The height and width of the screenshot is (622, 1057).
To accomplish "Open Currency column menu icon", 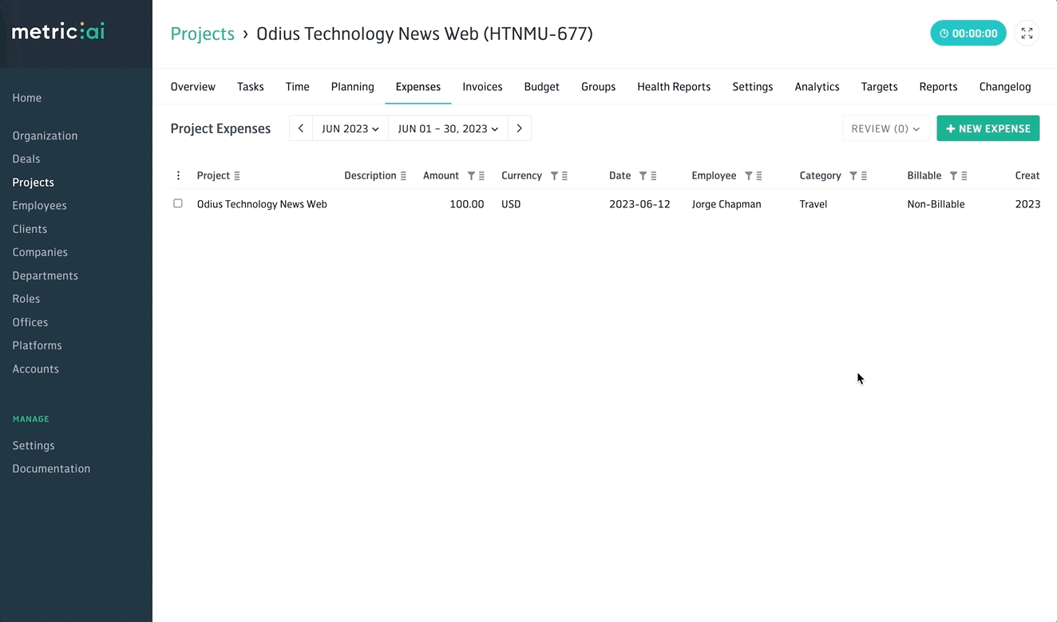I will tap(565, 176).
